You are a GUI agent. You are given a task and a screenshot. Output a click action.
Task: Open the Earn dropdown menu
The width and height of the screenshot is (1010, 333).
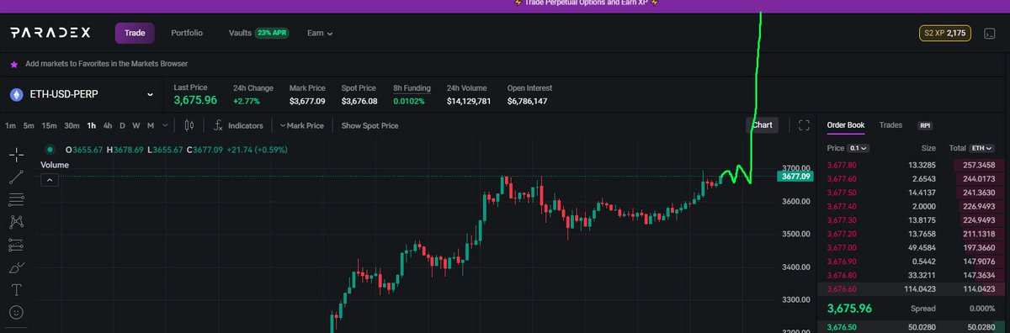tap(320, 34)
